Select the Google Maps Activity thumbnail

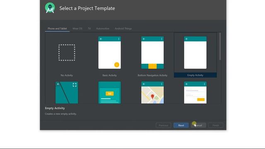coord(152,93)
